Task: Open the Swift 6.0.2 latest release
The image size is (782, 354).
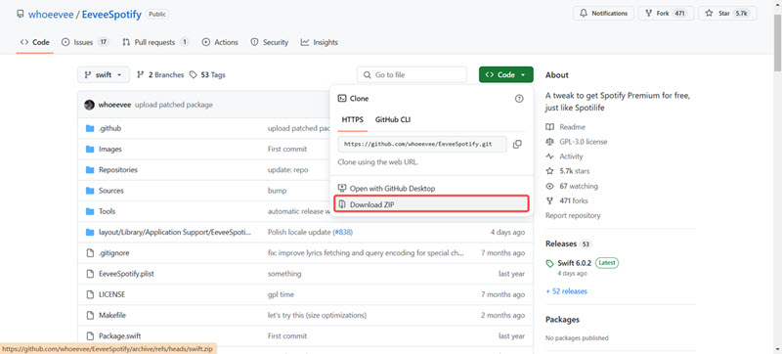Action: [x=576, y=263]
